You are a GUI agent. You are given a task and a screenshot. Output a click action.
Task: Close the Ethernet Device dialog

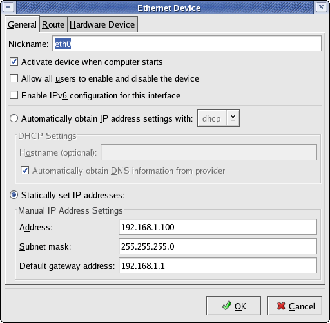(321, 7)
